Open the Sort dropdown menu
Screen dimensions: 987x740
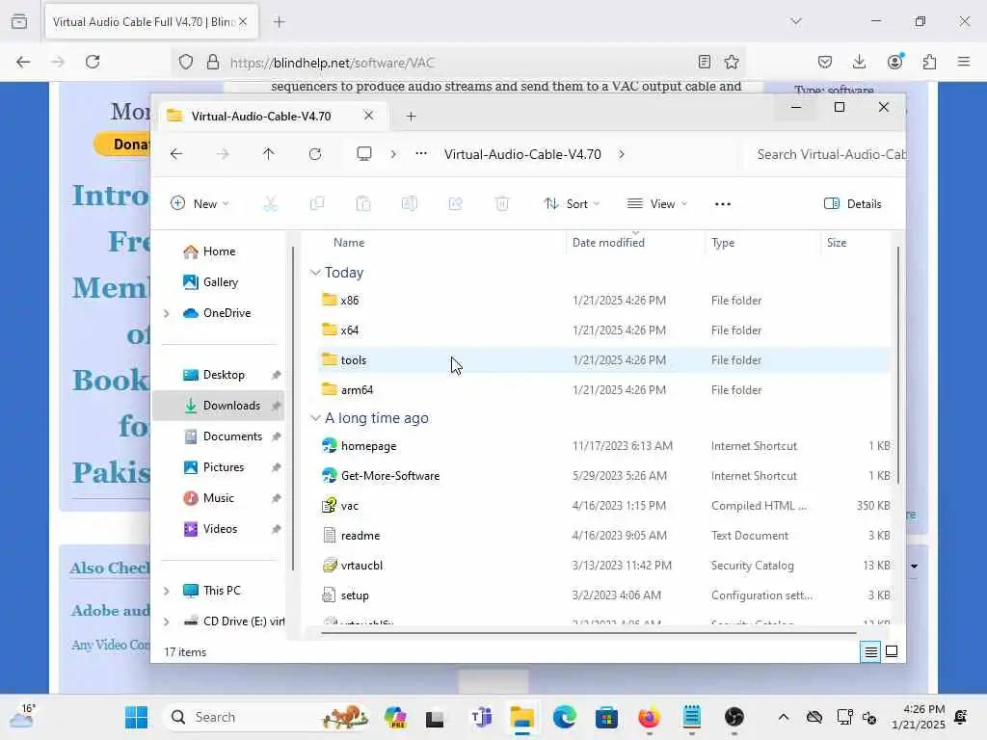pos(572,204)
